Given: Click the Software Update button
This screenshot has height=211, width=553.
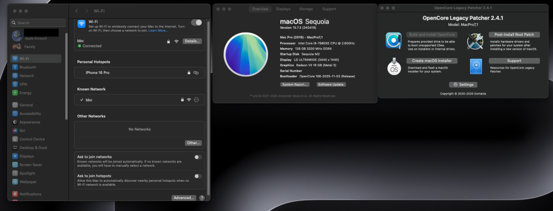Looking at the screenshot, I should click(331, 85).
